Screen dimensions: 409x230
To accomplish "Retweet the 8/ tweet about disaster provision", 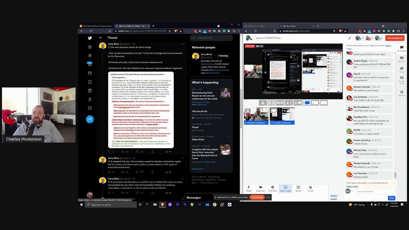I will click(122, 172).
